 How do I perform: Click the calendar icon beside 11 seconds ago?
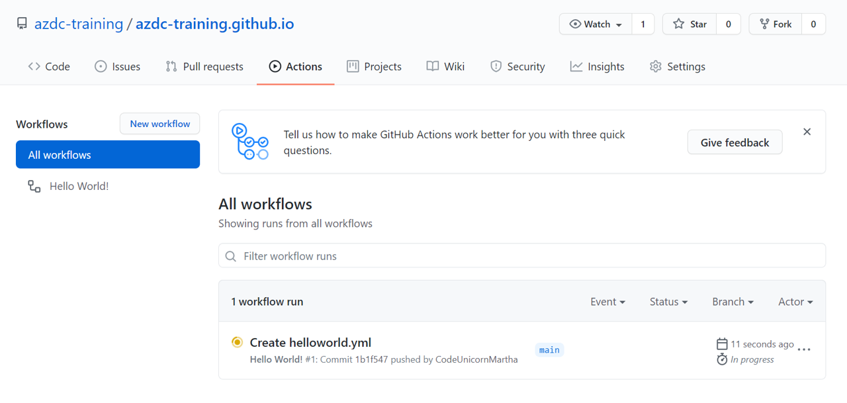[x=722, y=344]
